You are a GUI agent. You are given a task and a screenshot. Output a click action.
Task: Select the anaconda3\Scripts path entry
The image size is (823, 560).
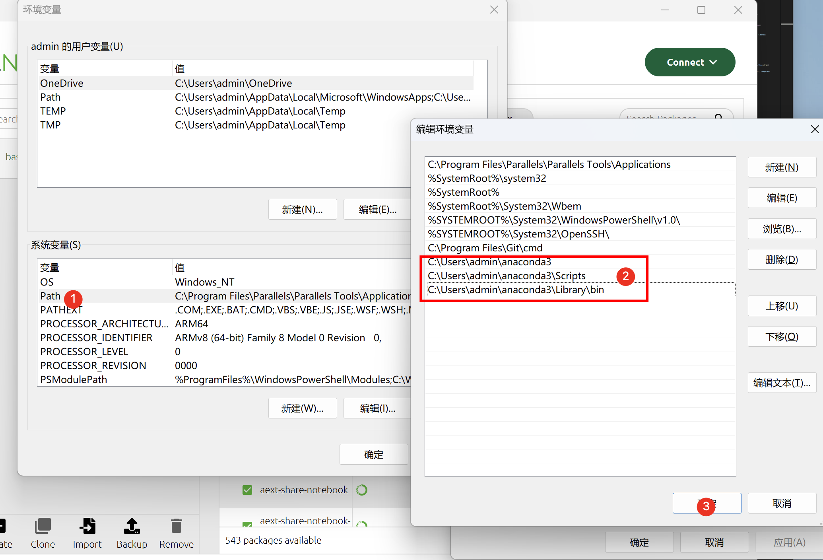click(507, 276)
